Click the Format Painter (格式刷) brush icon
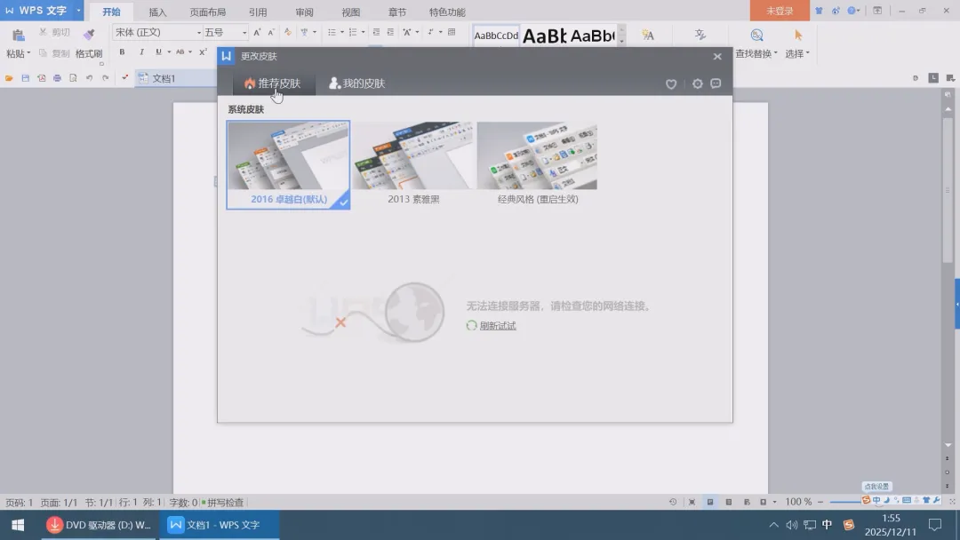Viewport: 960px width, 540px height. [89, 35]
